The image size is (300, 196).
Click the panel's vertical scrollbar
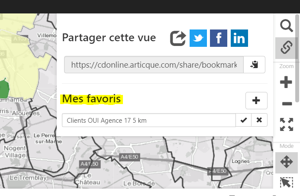(297, 56)
